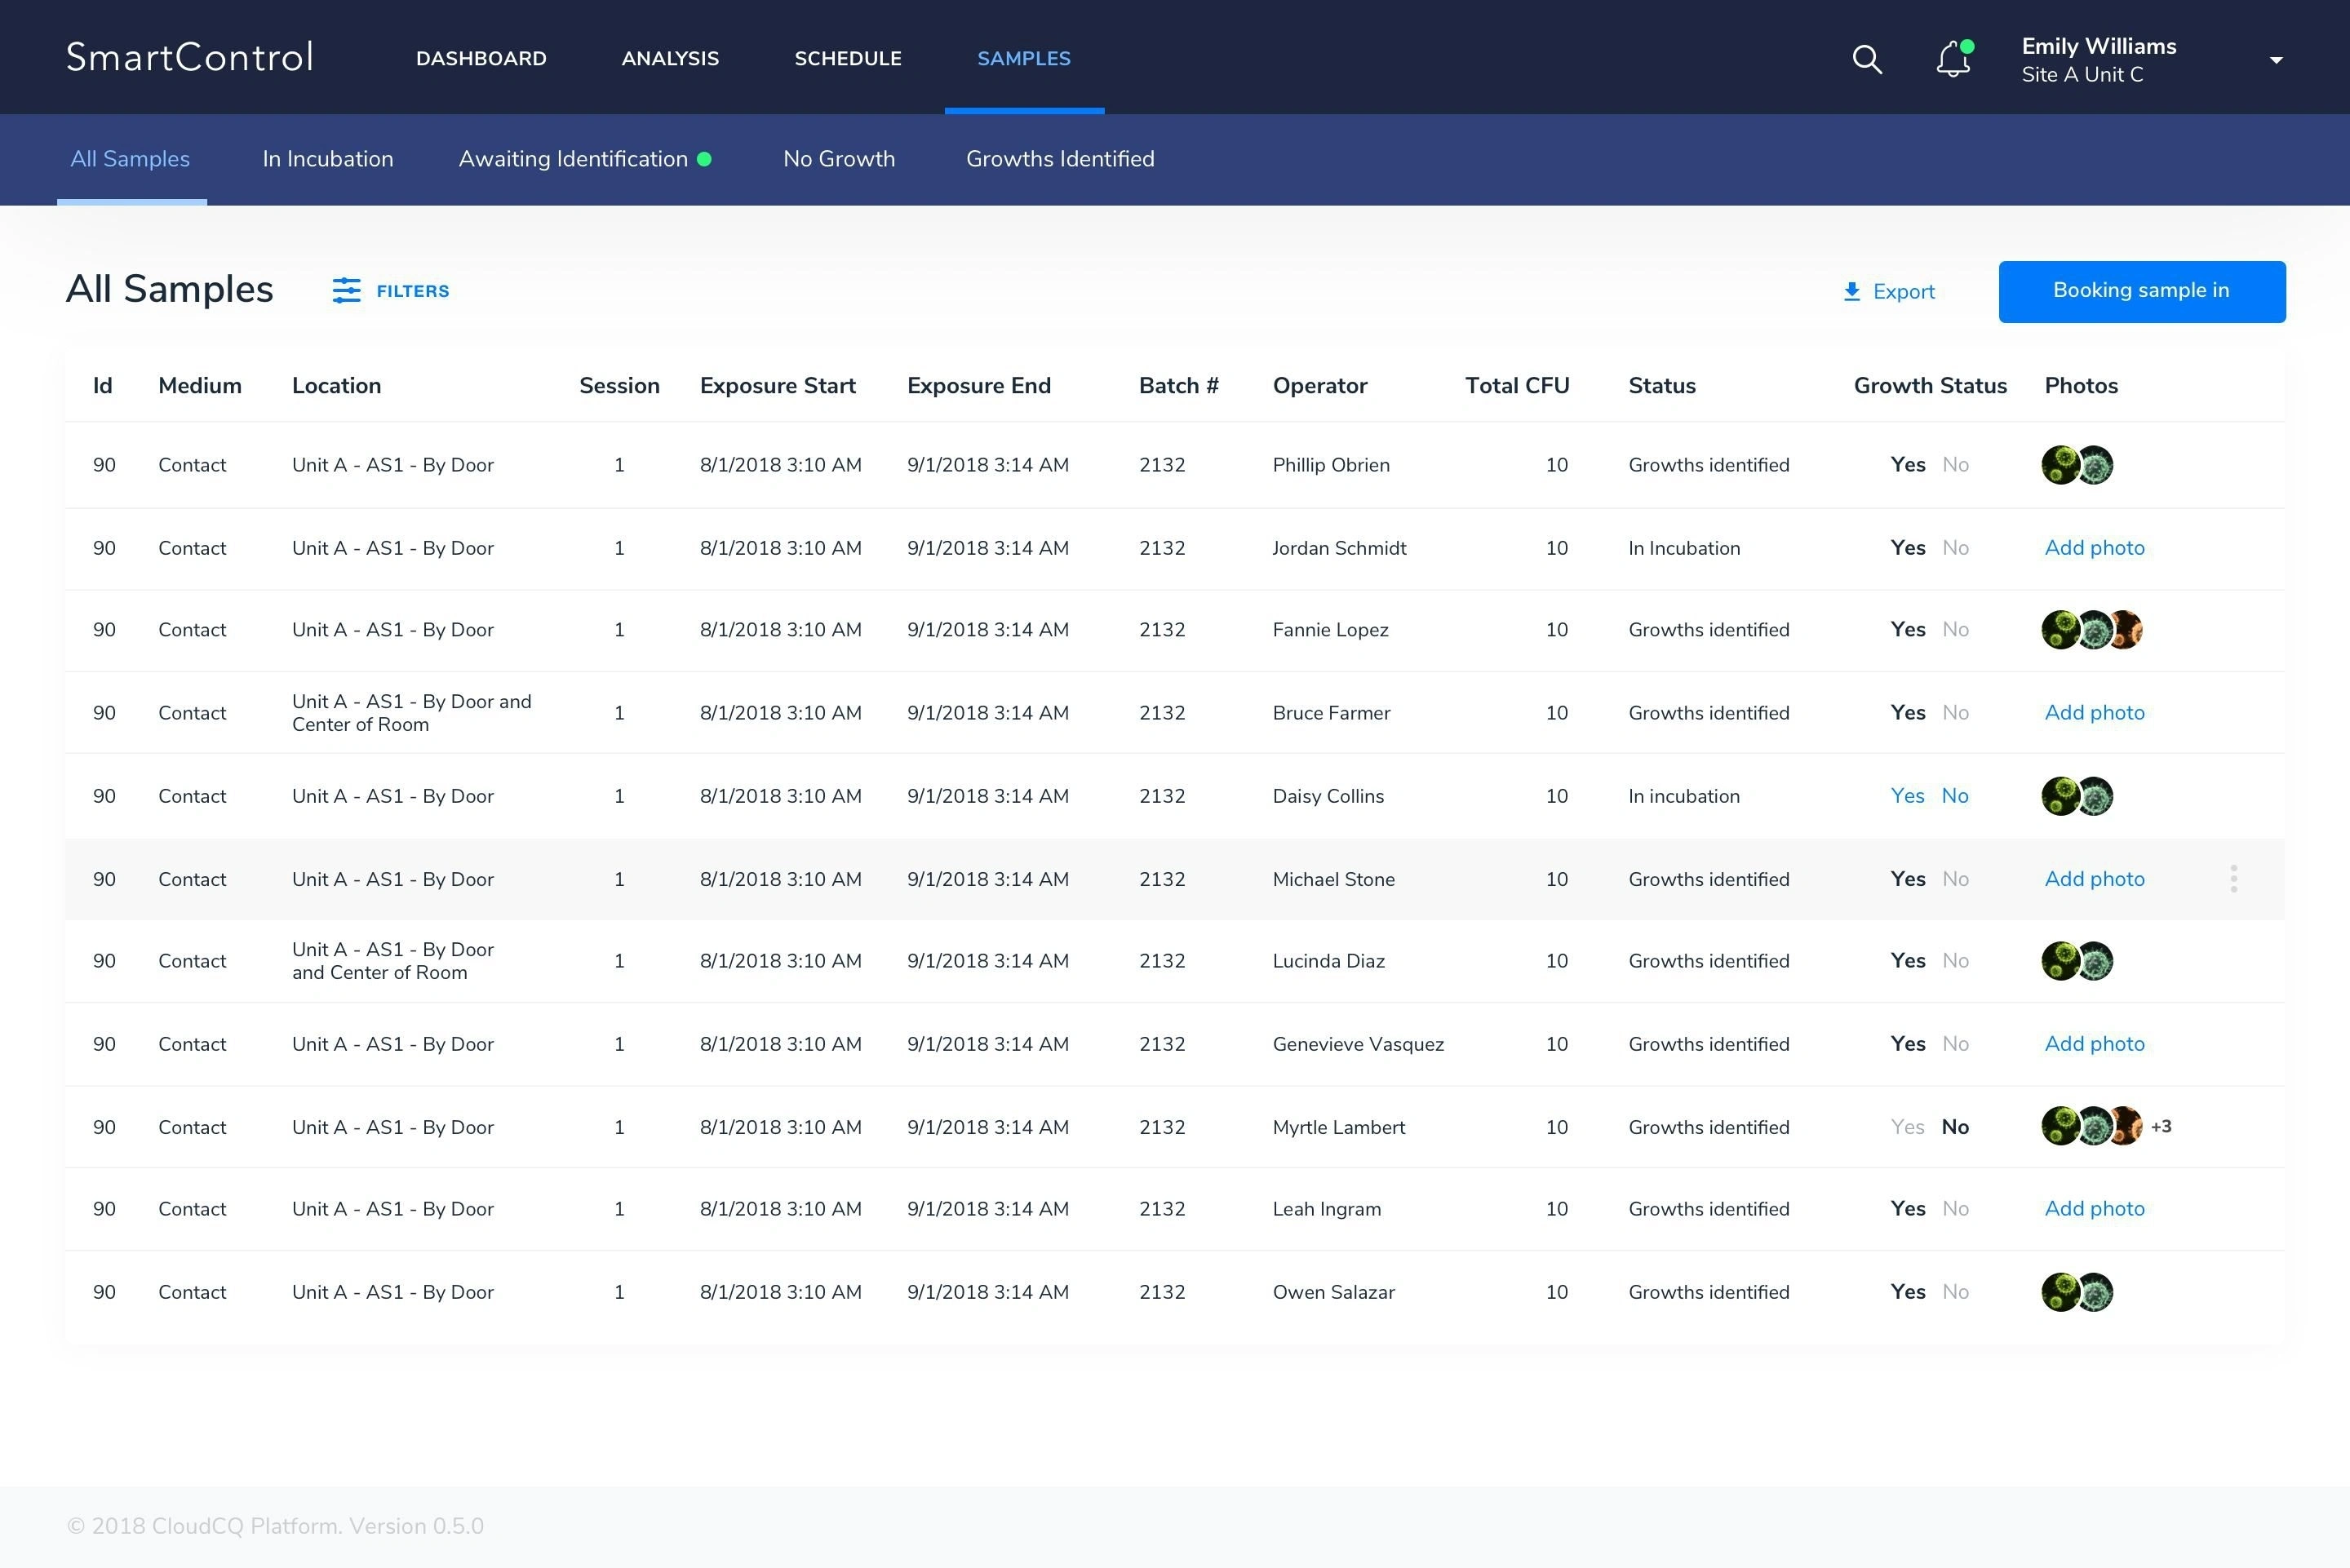
Task: Sort by the Exposure Start column header
Action: click(x=777, y=386)
